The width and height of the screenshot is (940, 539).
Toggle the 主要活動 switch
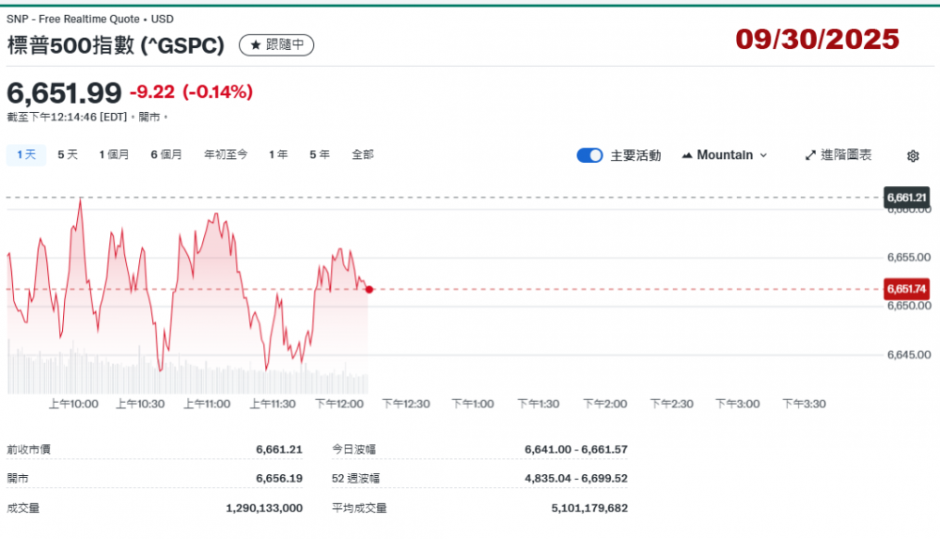[589, 155]
